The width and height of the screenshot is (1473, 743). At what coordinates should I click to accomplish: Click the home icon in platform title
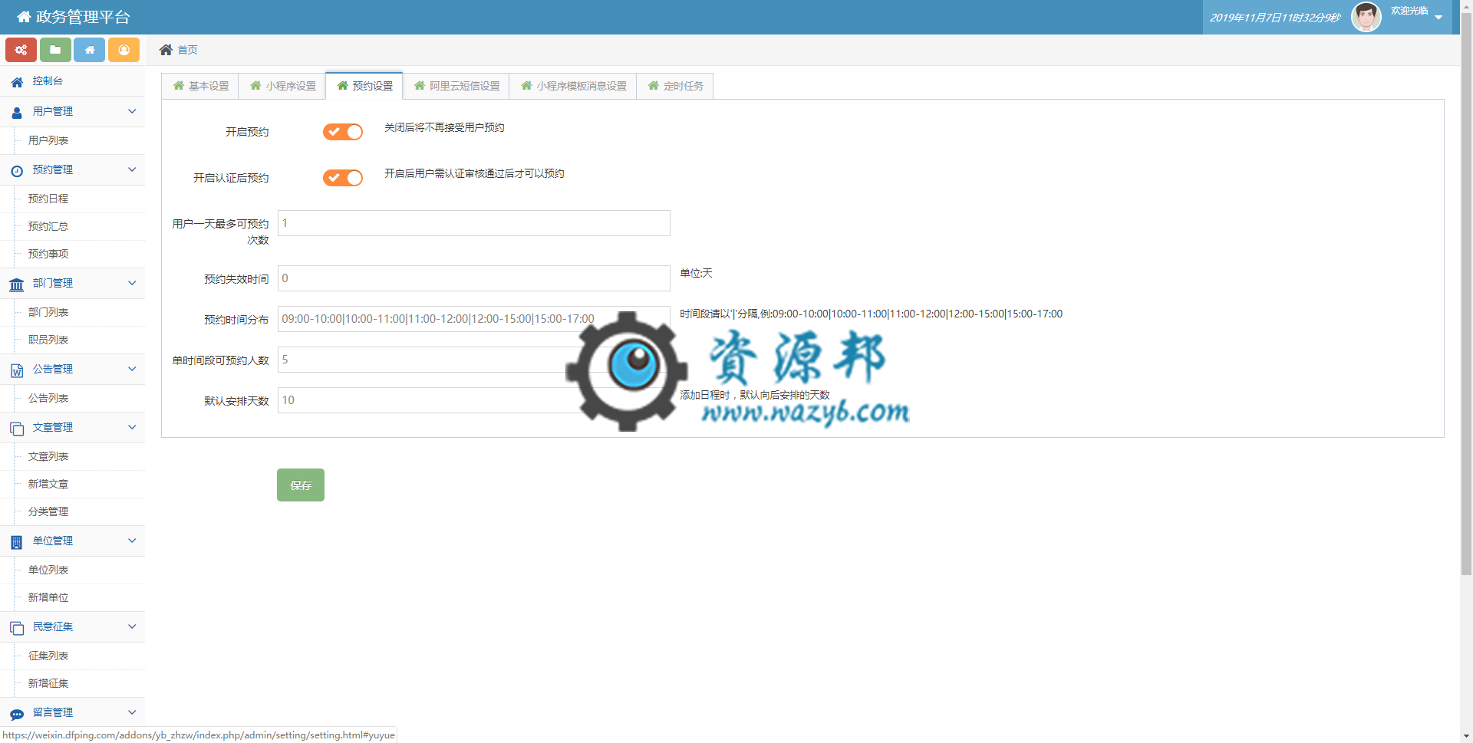24,17
